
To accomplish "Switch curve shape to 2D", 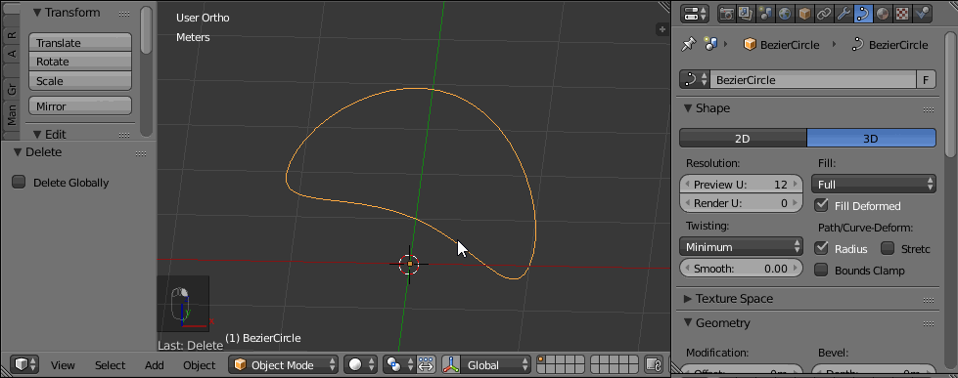I will [x=743, y=138].
